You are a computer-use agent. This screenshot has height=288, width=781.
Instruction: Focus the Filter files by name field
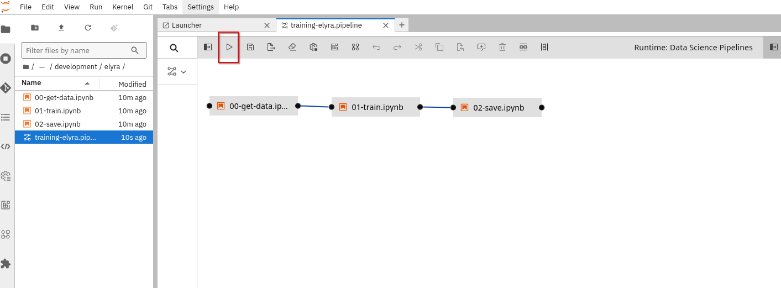(78, 50)
